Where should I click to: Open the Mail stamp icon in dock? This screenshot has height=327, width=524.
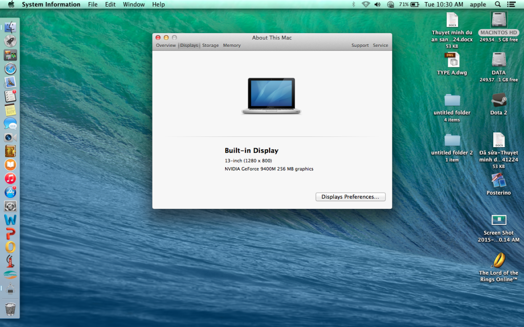pos(10,82)
